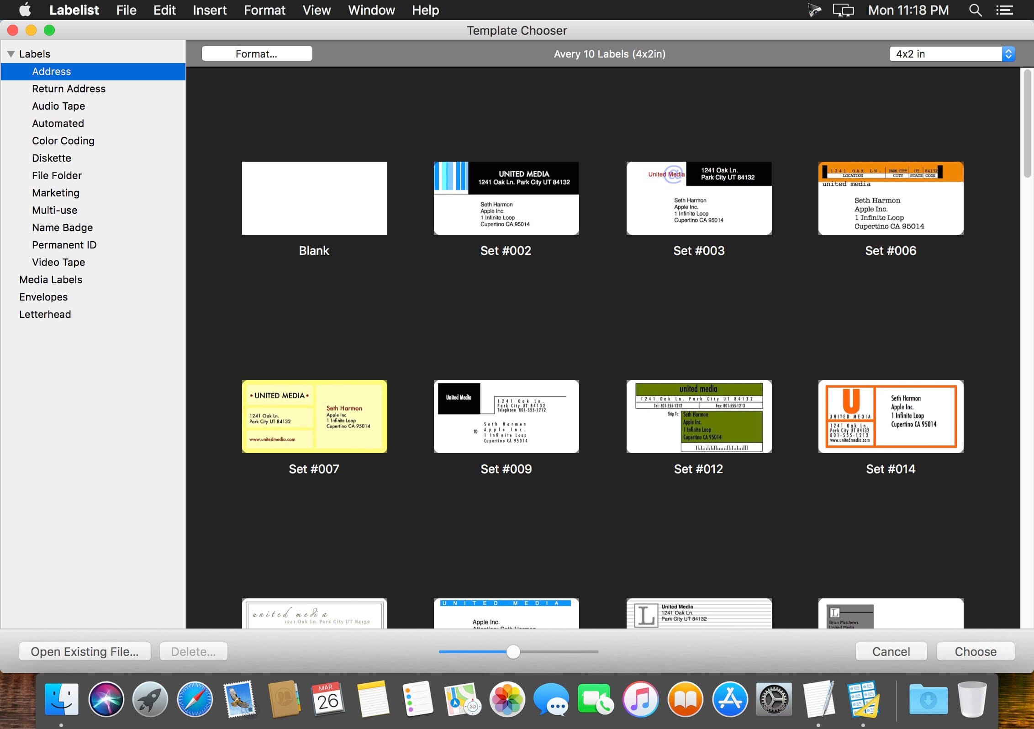Open Notes app in the dock
This screenshot has width=1034, height=729.
tap(373, 699)
